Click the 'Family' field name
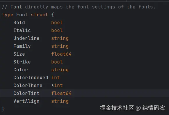This screenshot has width=169, height=115. tap(22, 46)
